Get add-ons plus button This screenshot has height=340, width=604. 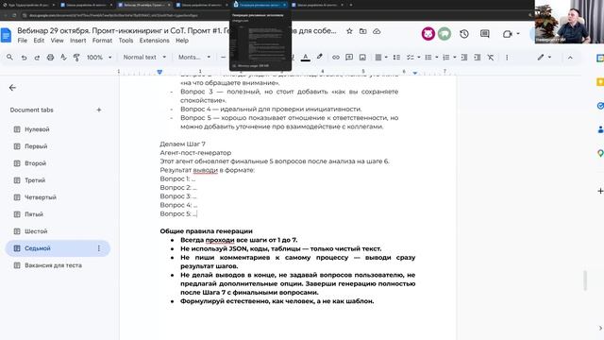click(600, 191)
